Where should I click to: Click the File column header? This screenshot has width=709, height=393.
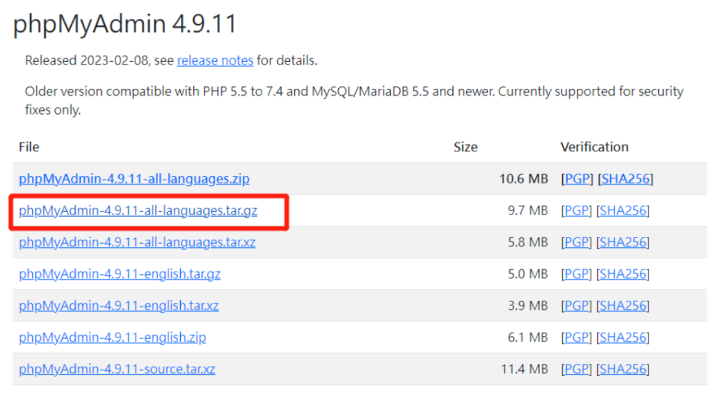point(29,147)
